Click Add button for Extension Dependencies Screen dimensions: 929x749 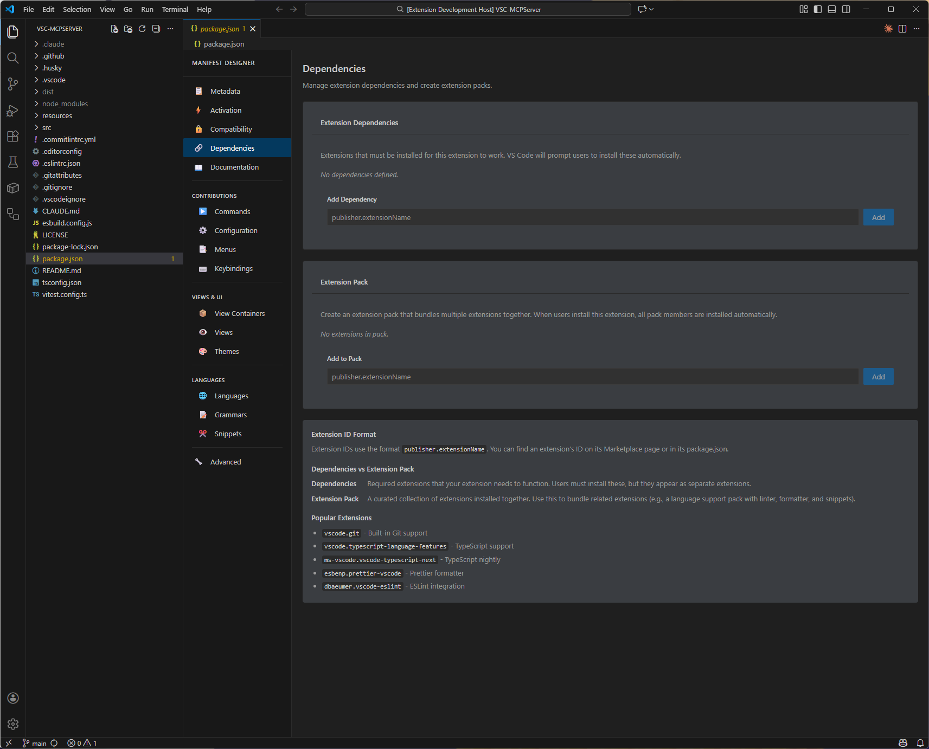pyautogui.click(x=879, y=217)
